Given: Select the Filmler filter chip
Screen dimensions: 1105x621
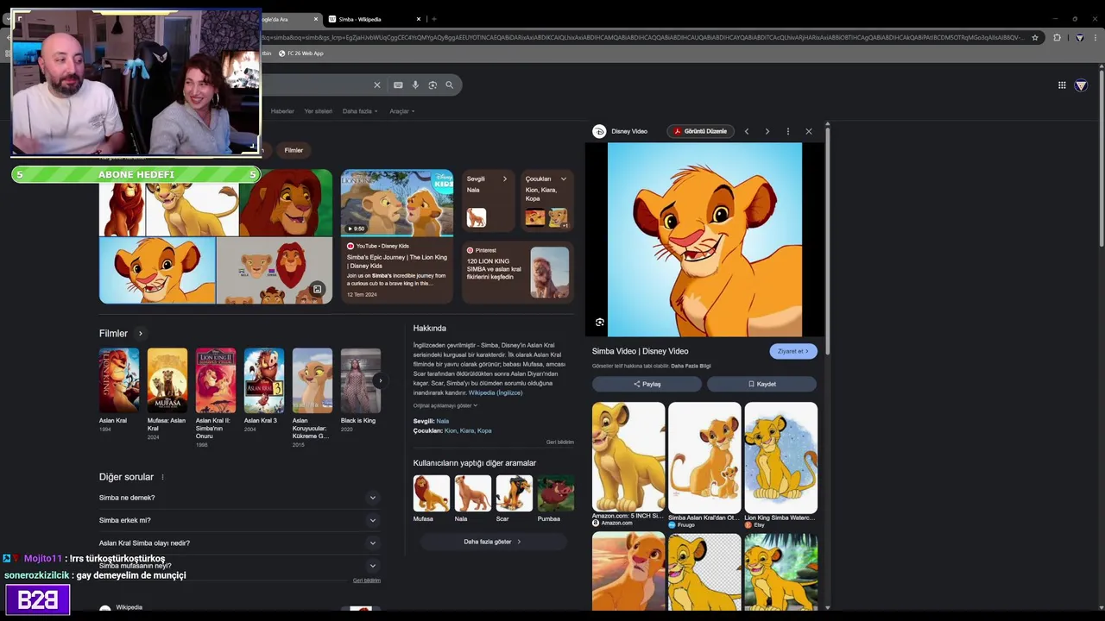Looking at the screenshot, I should 294,150.
